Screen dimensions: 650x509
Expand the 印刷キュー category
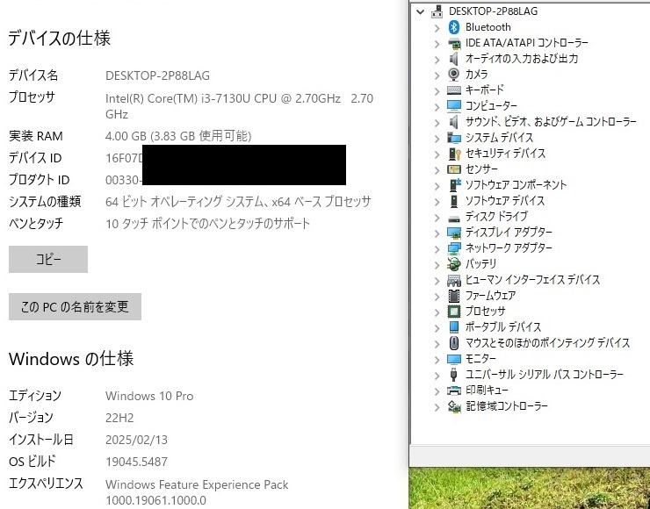pos(437,391)
